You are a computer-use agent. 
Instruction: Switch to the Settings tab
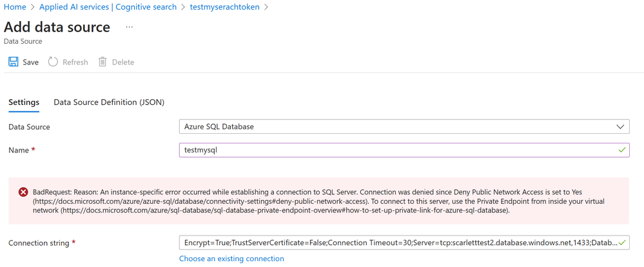24,102
